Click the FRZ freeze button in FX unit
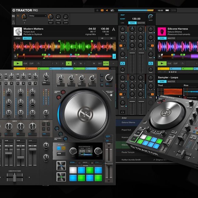Image resolution: width=198 pixels, height=198 pixels. 58,23
